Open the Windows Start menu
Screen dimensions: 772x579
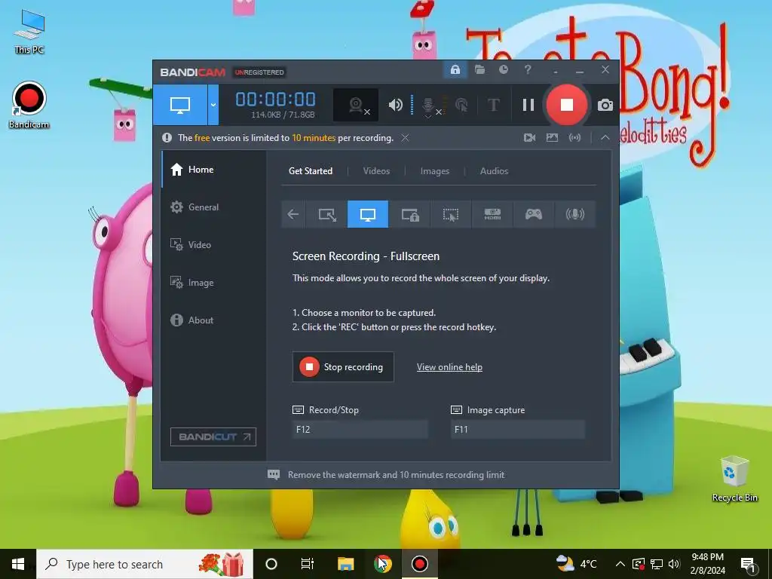[x=18, y=564]
